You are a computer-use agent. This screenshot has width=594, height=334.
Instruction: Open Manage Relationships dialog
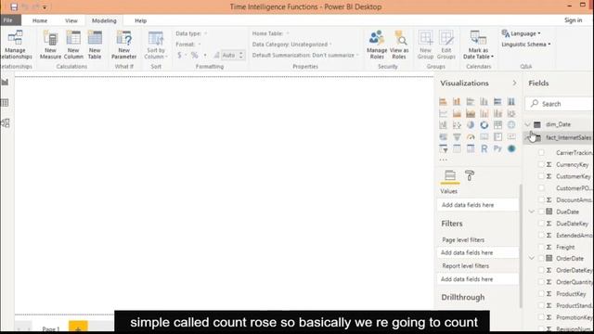point(15,45)
